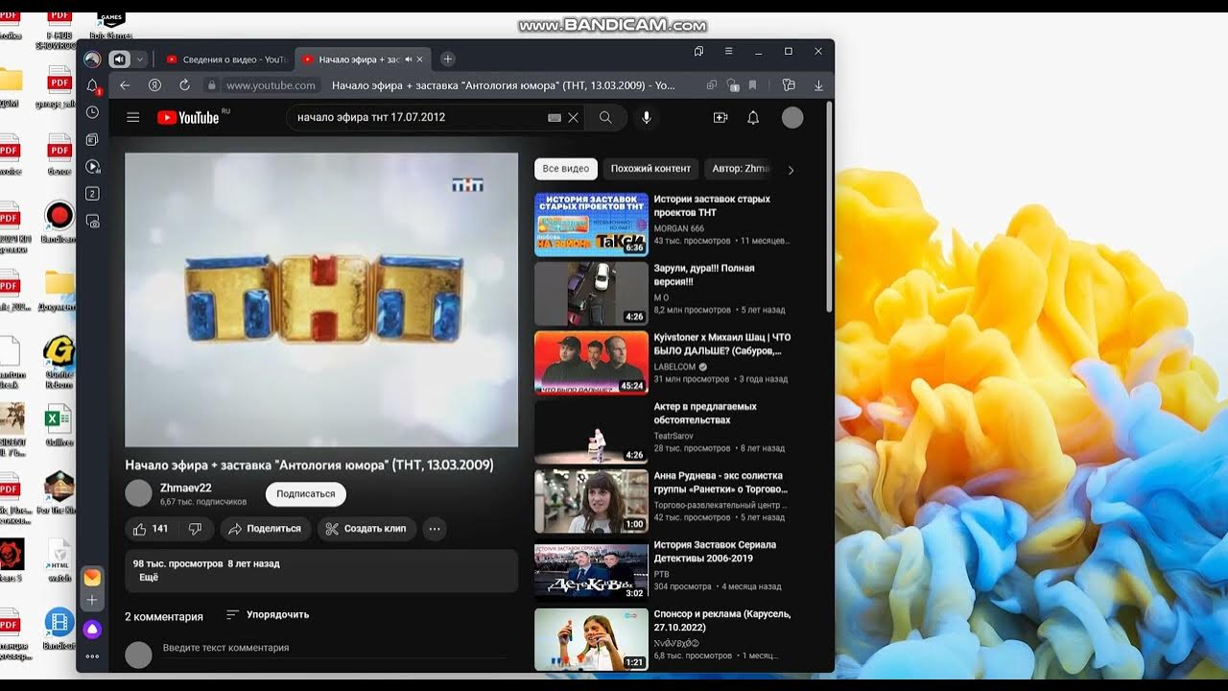Open "Спонсор и реклама (Карусель)" thumbnail

point(591,639)
